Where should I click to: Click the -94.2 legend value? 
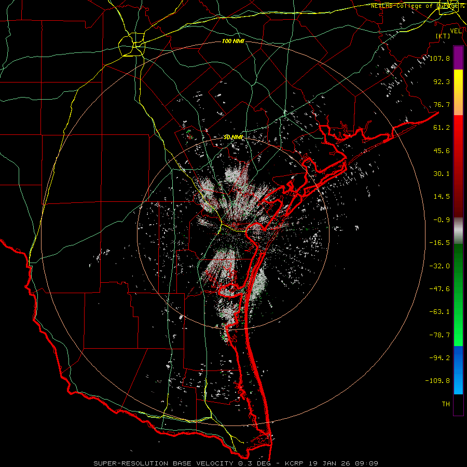[x=439, y=358]
